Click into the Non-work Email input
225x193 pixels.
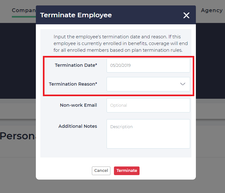[148, 105]
